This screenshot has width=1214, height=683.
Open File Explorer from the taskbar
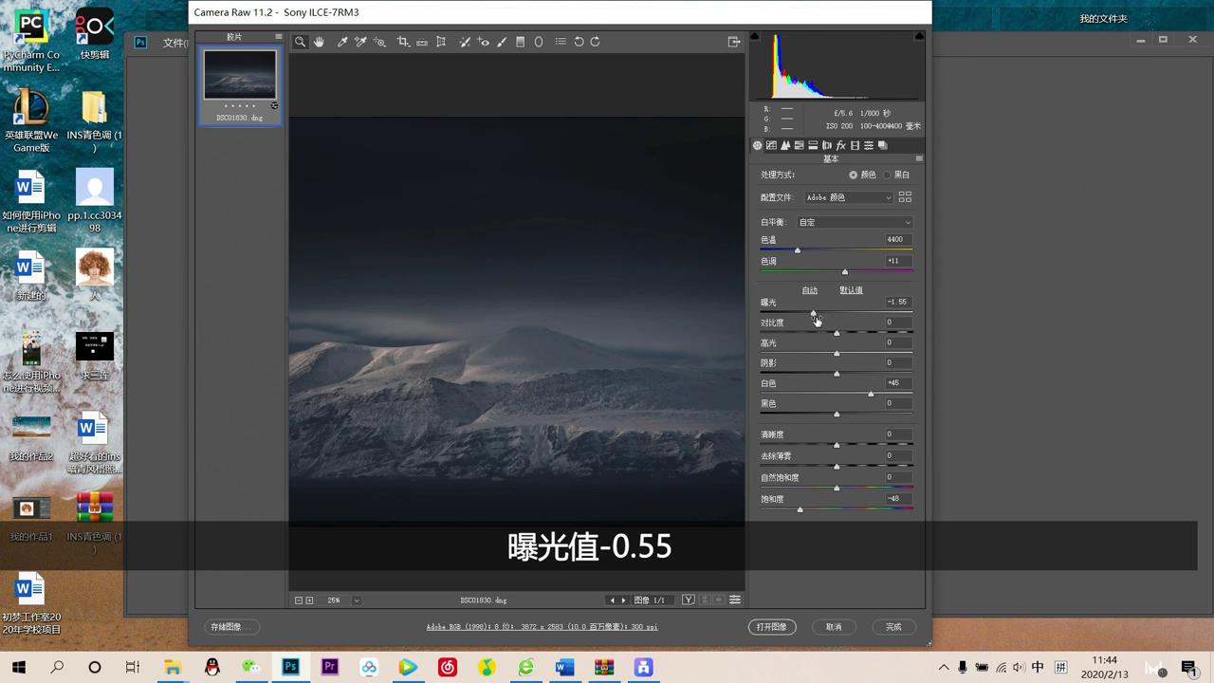pos(173,667)
